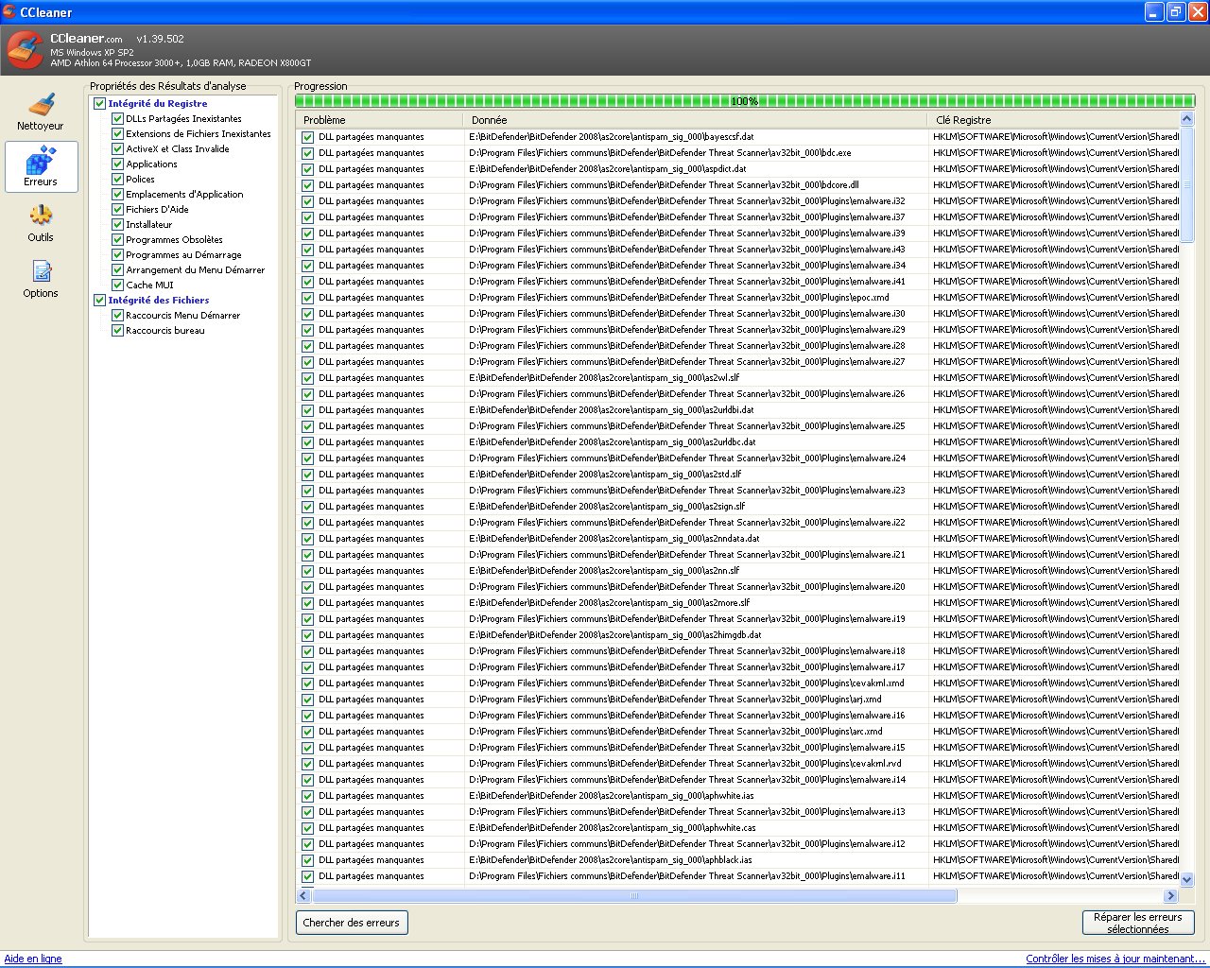Select Arrangement du Menu Démarrer label
Viewport: 1210px width, 968px height.
[195, 270]
